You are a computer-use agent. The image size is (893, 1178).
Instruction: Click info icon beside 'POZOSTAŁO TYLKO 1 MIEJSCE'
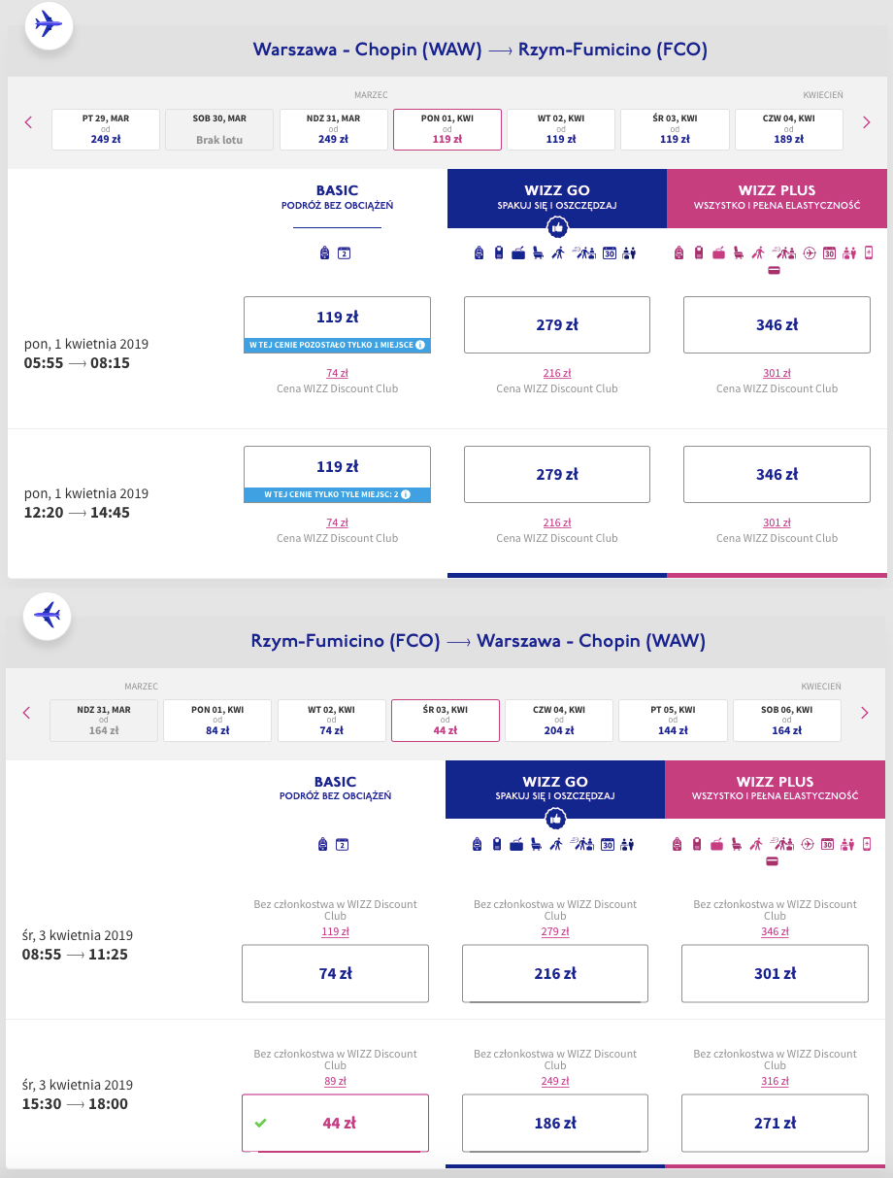click(x=420, y=346)
